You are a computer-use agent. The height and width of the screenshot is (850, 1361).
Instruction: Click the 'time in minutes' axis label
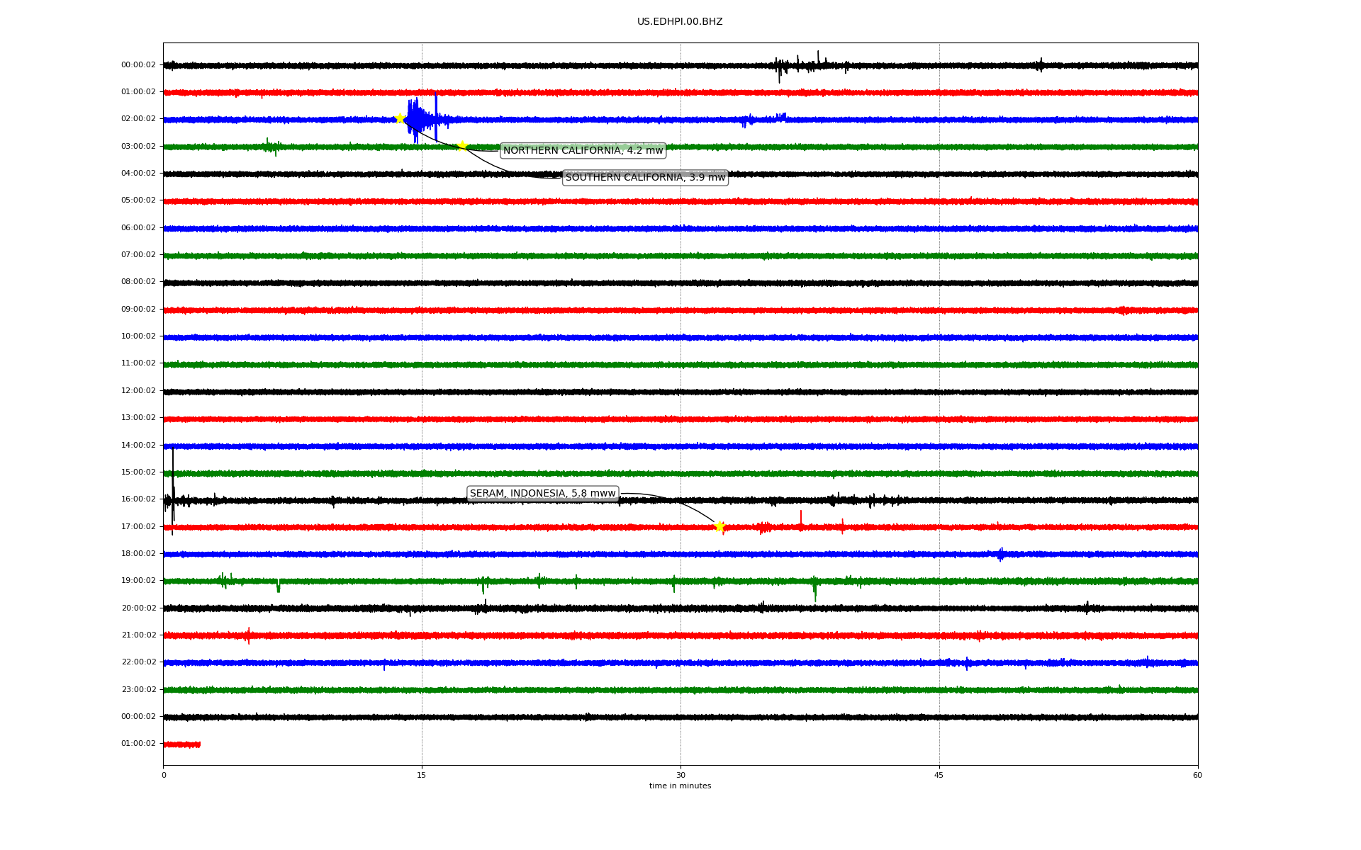(x=680, y=786)
